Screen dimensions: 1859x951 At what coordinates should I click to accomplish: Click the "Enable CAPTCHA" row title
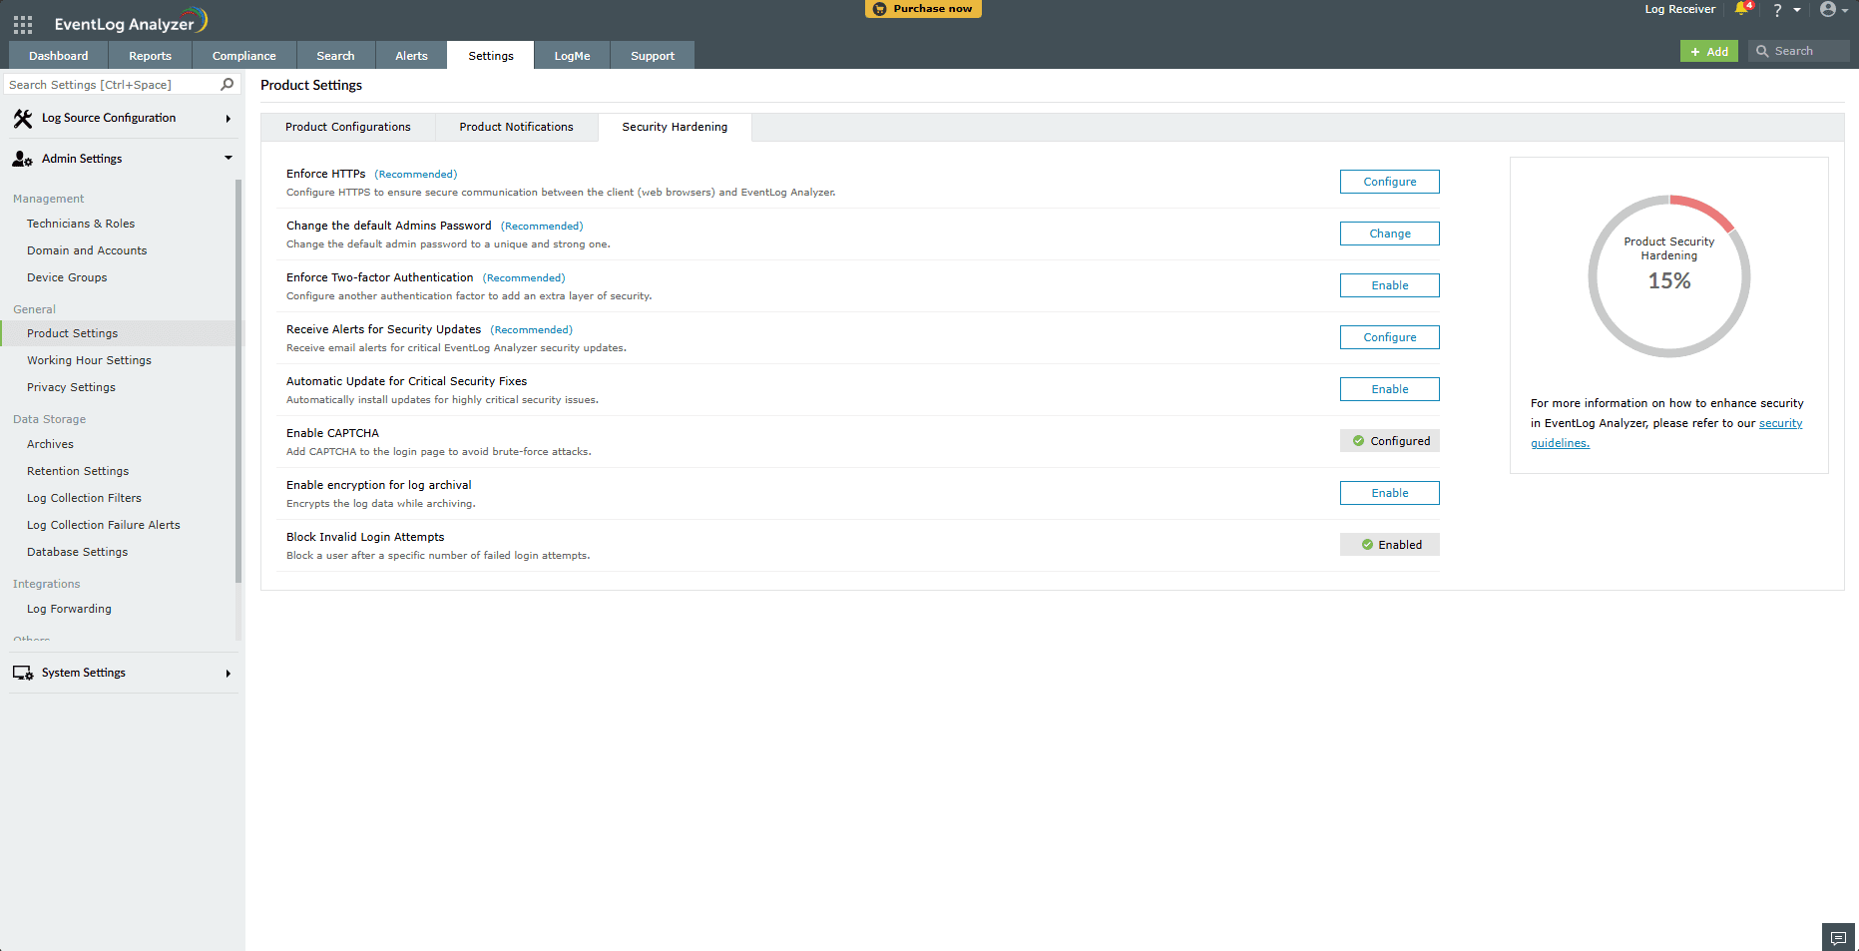click(332, 433)
